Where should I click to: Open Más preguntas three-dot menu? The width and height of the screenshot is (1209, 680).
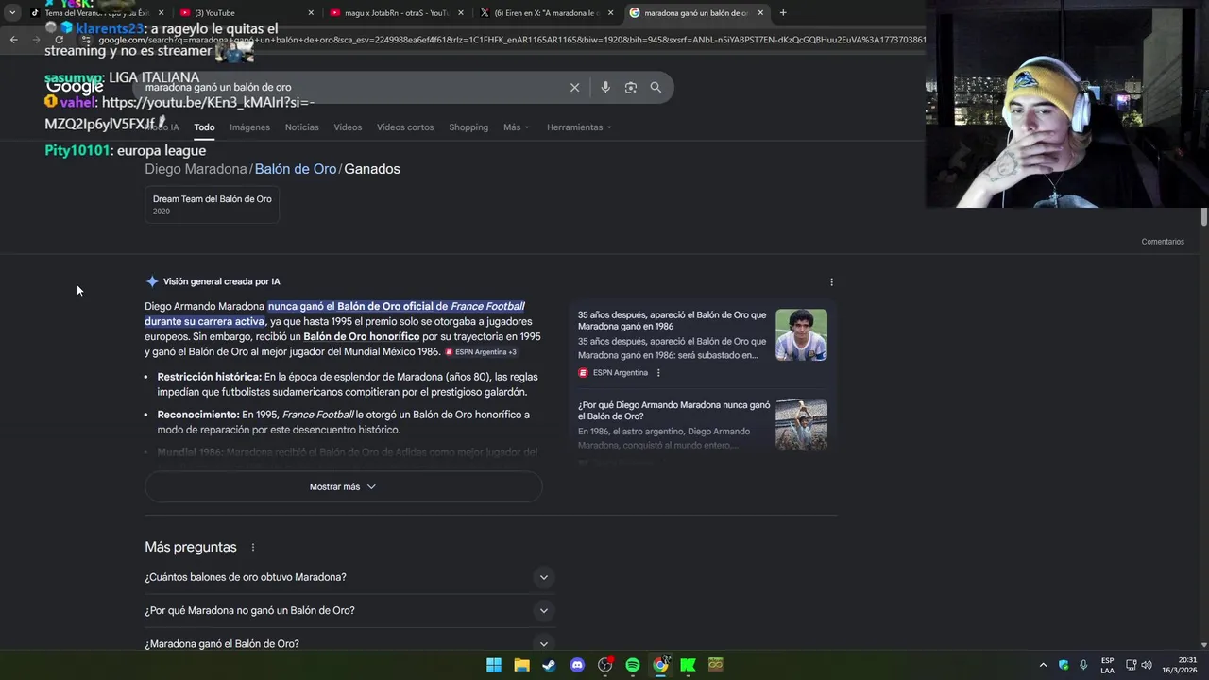[252, 547]
